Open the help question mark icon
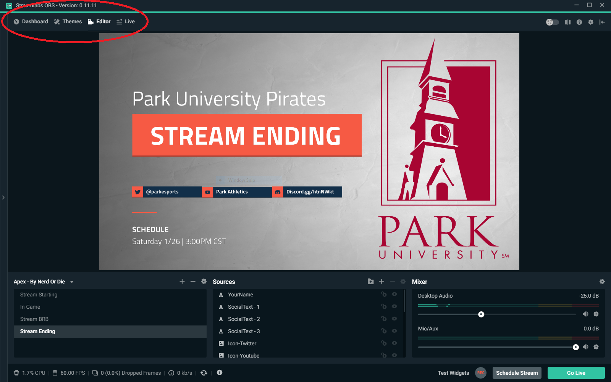Viewport: 611px width, 382px height. click(x=579, y=22)
